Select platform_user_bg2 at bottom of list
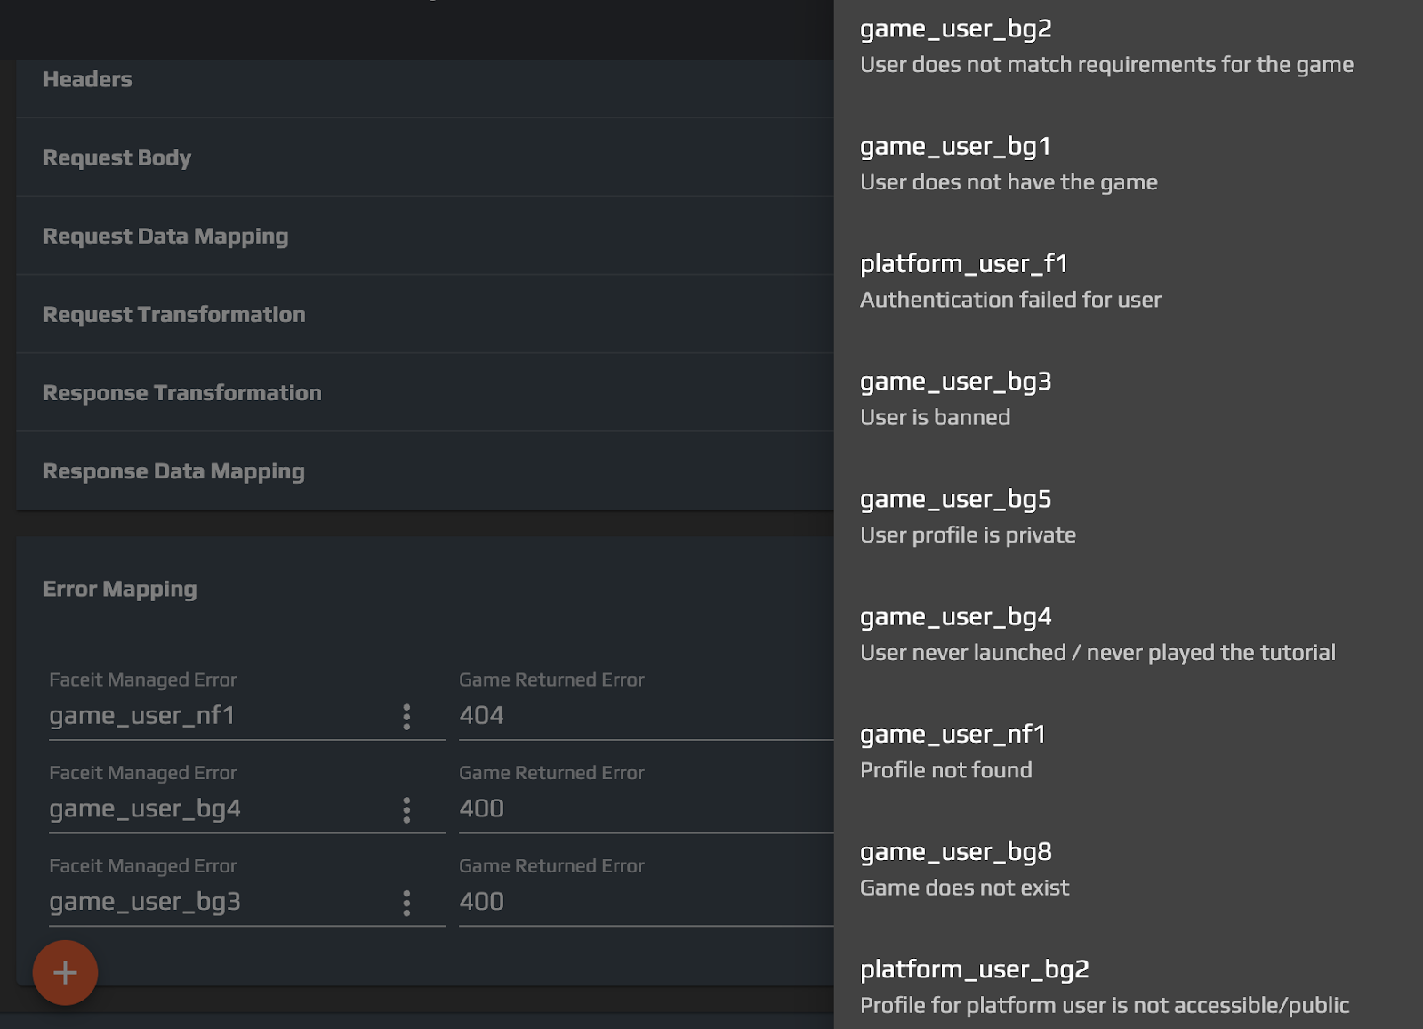Screen dimensions: 1423x1029 975,969
